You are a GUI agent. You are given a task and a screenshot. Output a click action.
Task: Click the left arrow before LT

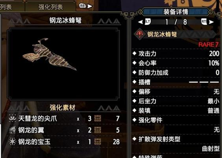click(140, 22)
